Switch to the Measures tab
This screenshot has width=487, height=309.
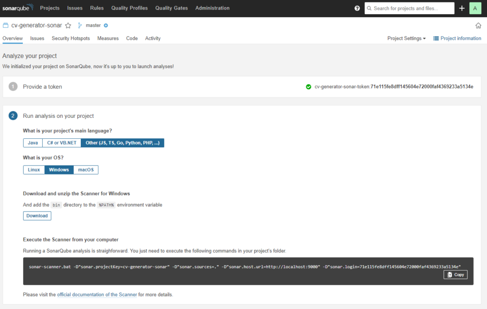pos(108,39)
